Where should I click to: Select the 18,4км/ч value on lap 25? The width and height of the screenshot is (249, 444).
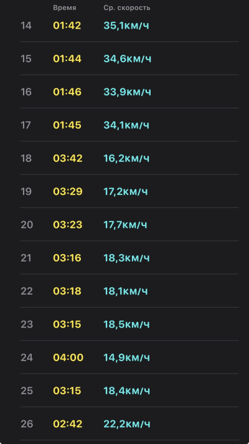coord(127,391)
